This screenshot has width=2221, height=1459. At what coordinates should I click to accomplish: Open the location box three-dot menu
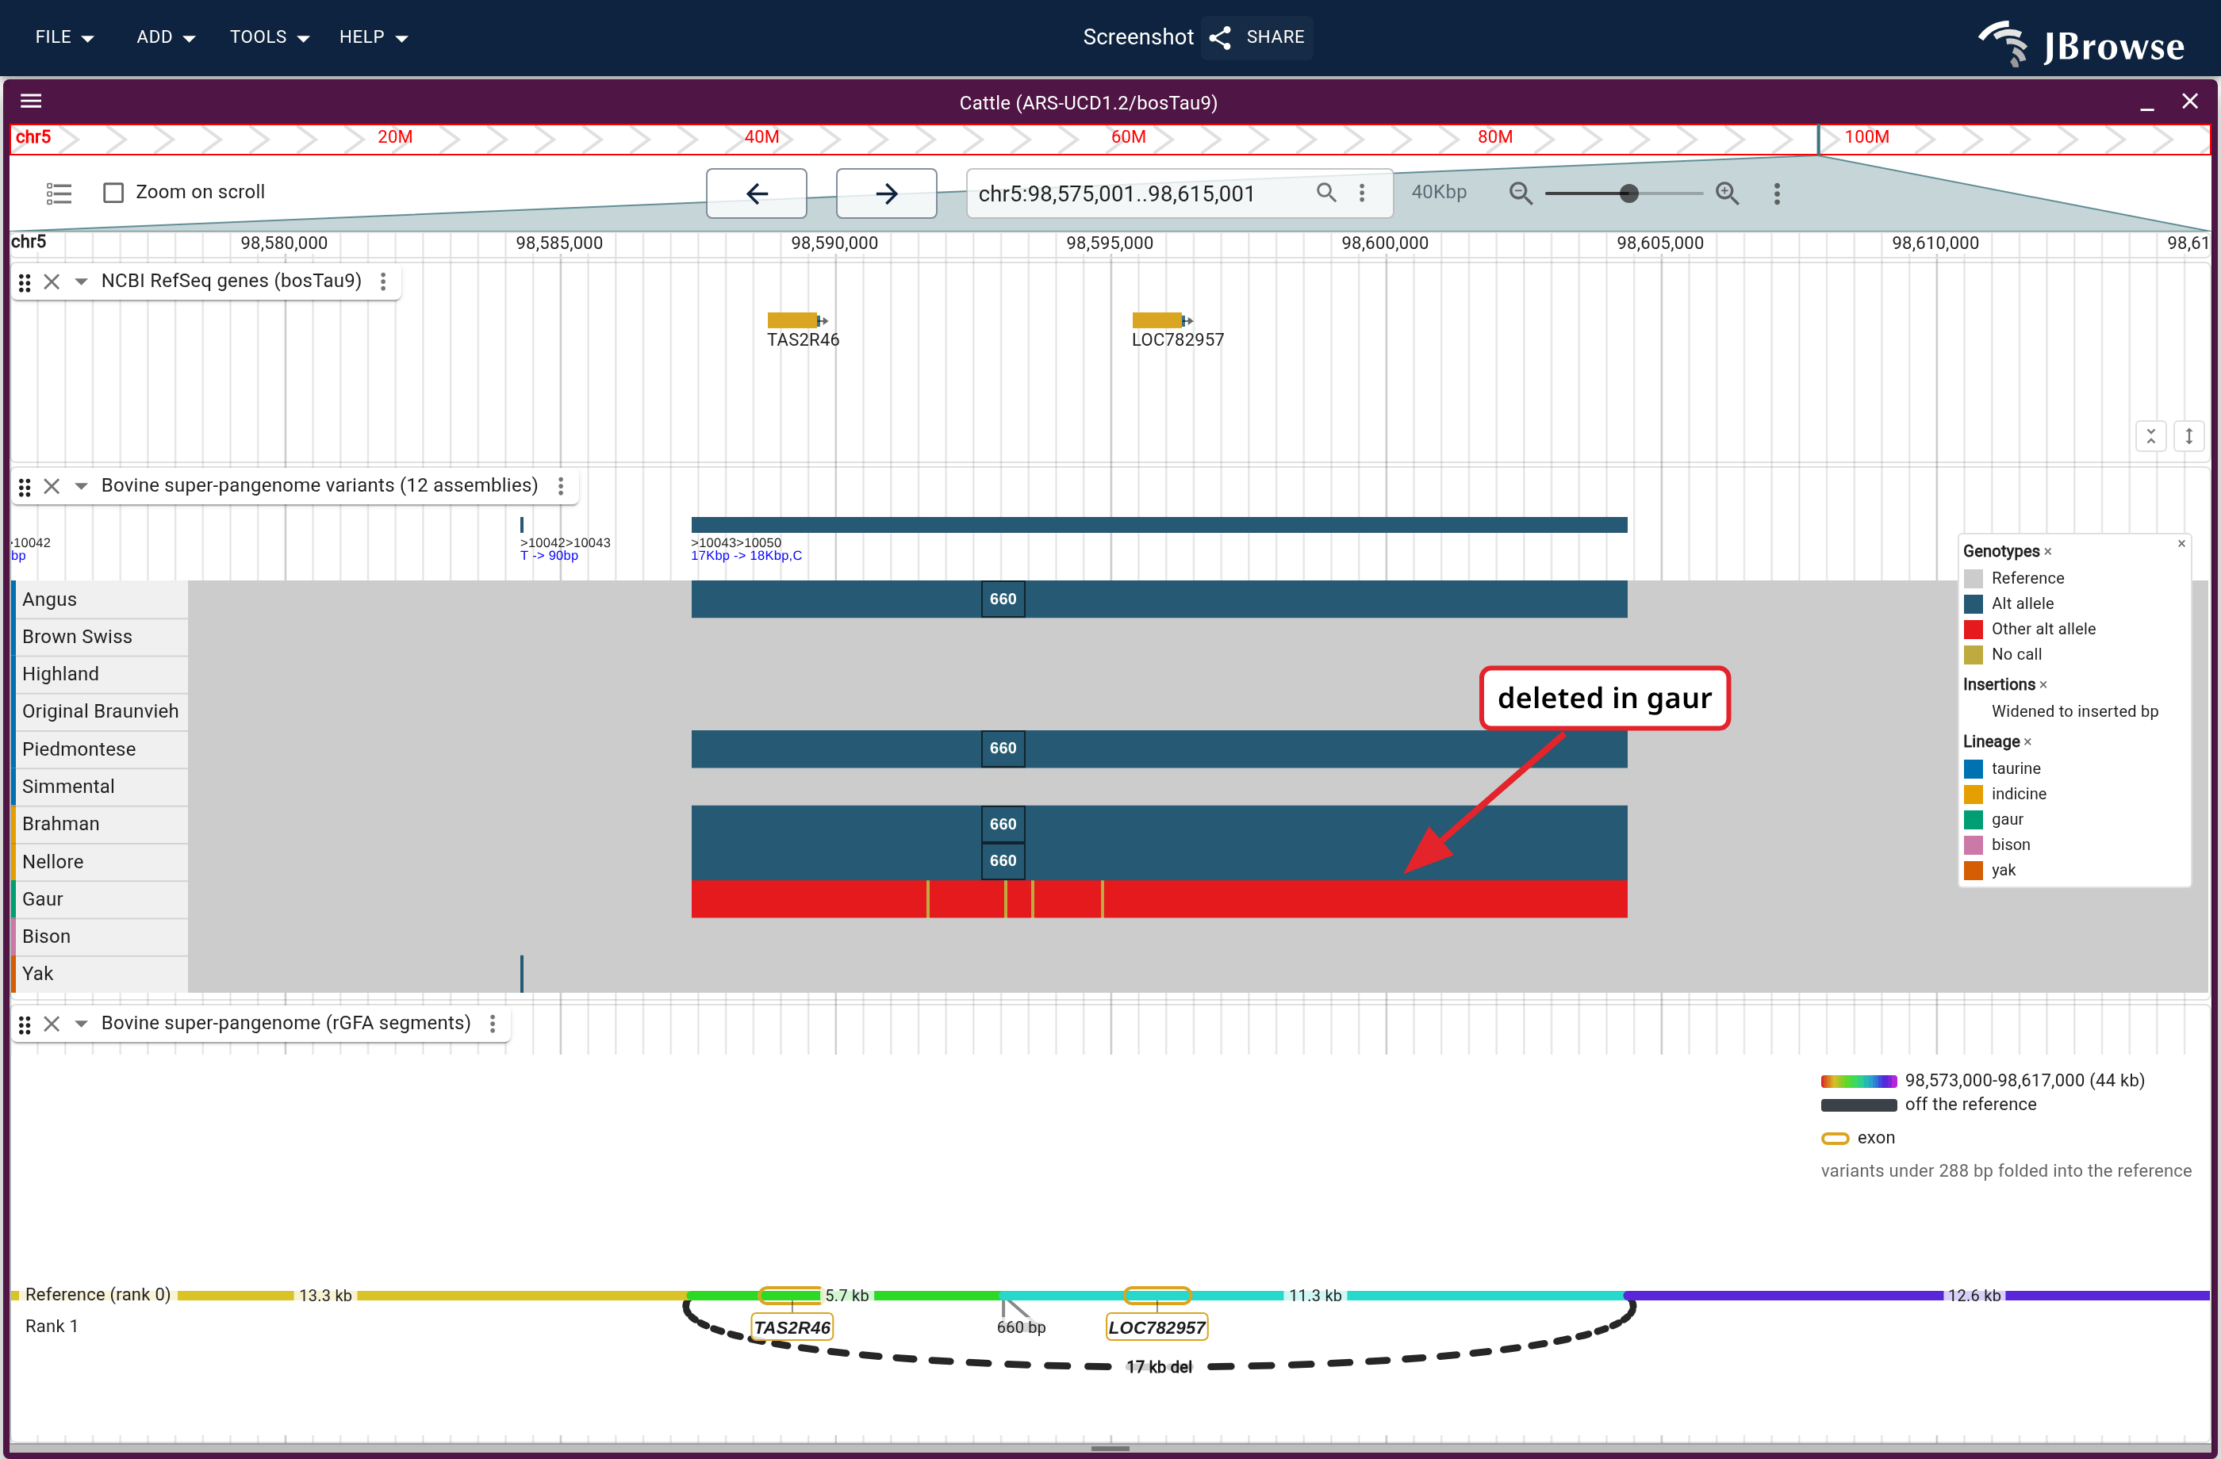tap(1363, 192)
